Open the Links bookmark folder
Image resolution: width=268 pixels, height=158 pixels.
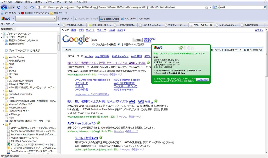tap(11, 97)
